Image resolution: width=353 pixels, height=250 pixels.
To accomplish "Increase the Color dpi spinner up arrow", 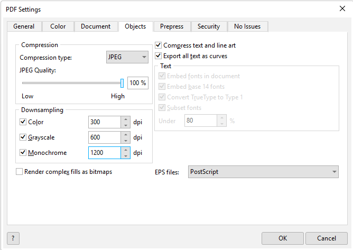I will (126, 119).
